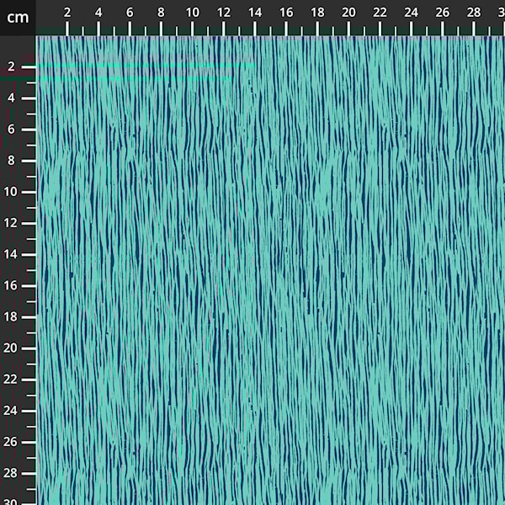Click the 12 mark on the vertical ruler
Viewport: 505px width, 505px height.
pyautogui.click(x=11, y=223)
